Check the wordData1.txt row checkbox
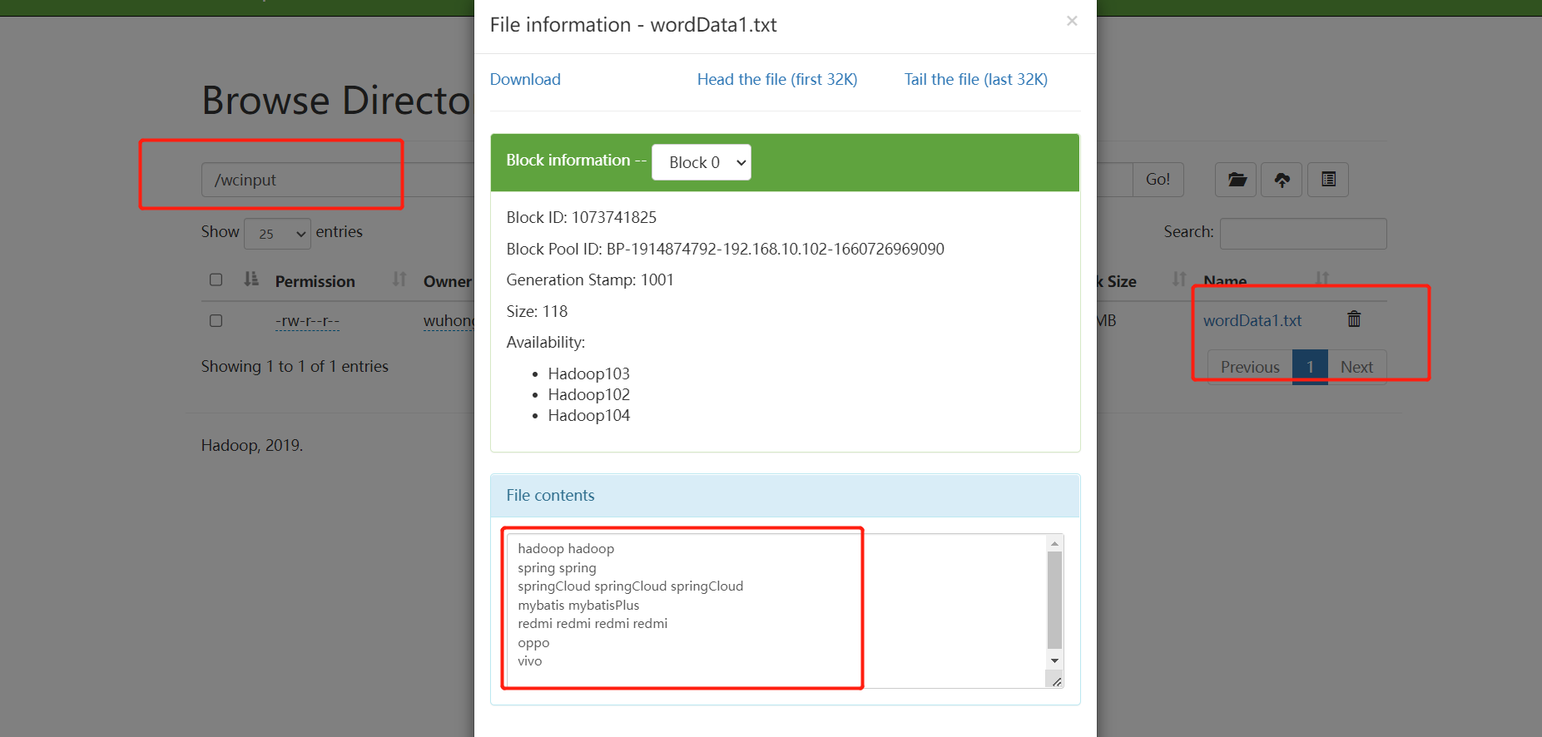Viewport: 1542px width, 737px height. (x=216, y=321)
